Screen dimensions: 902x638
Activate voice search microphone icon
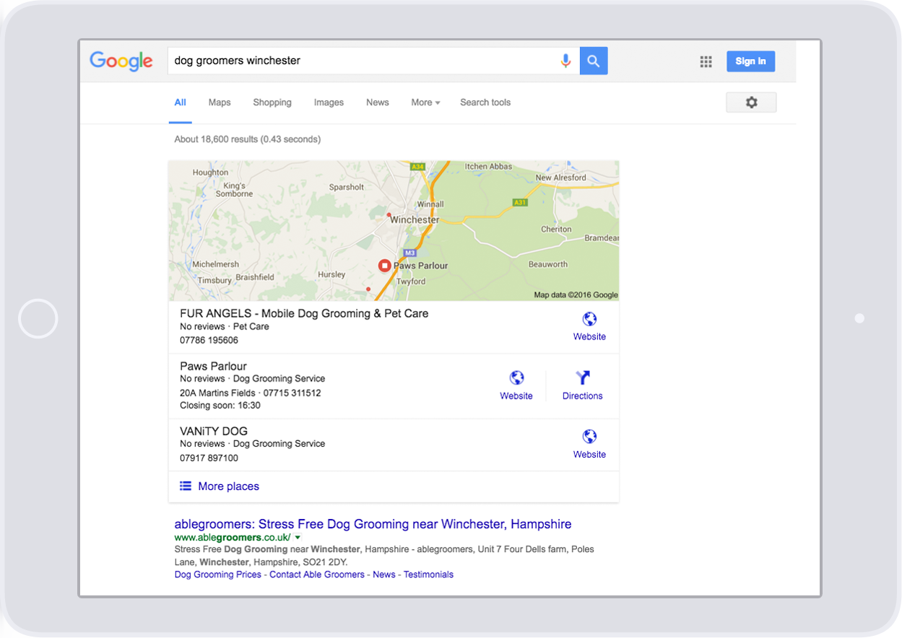click(566, 61)
